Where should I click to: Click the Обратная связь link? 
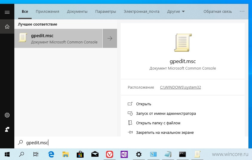point(218,12)
